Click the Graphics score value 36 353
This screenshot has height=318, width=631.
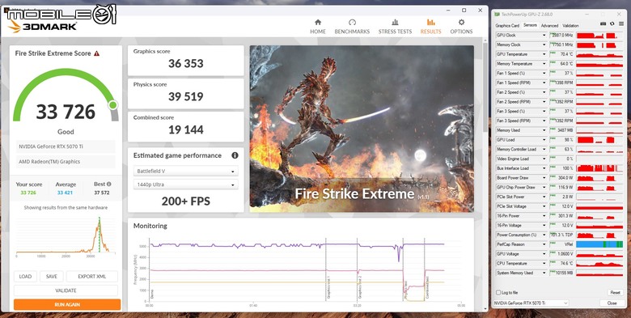pos(185,64)
